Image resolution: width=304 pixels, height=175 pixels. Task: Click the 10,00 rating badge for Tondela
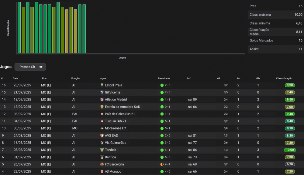coord(290,150)
